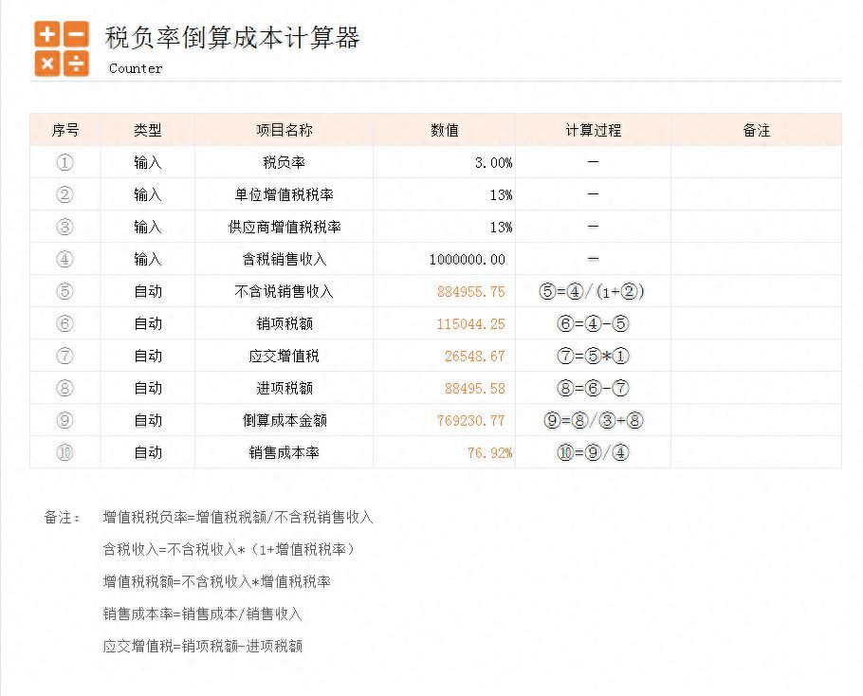Click the 应交增值税 result 26548.67
This screenshot has height=696, width=863.
click(474, 357)
